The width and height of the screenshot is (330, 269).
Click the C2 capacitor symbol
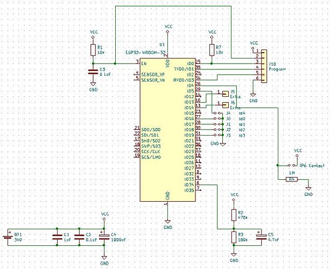79,237
